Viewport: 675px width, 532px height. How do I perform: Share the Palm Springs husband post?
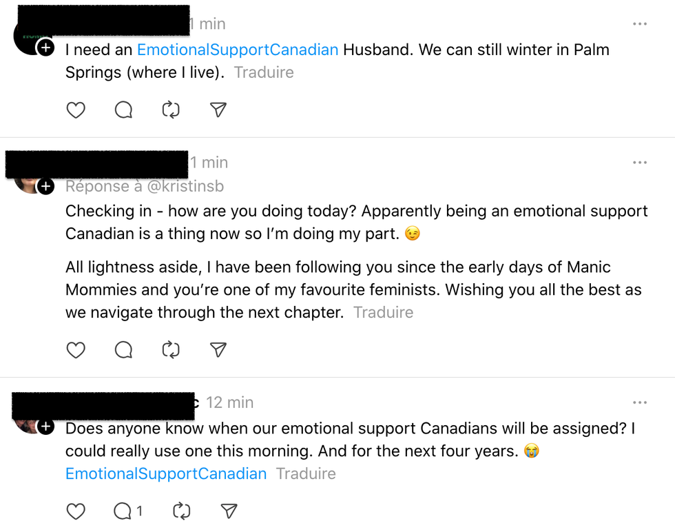[x=218, y=110]
